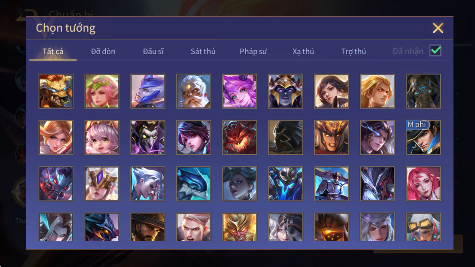Open the Sát thủ tab

click(203, 51)
